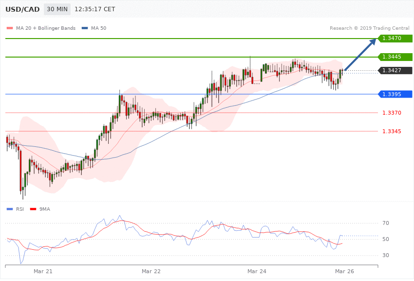Image resolution: width=414 pixels, height=281 pixels.
Task: Click the Mar 21 date axis label
Action: tap(43, 271)
